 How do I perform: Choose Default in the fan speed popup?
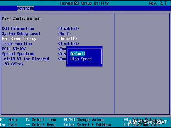(x=78, y=54)
